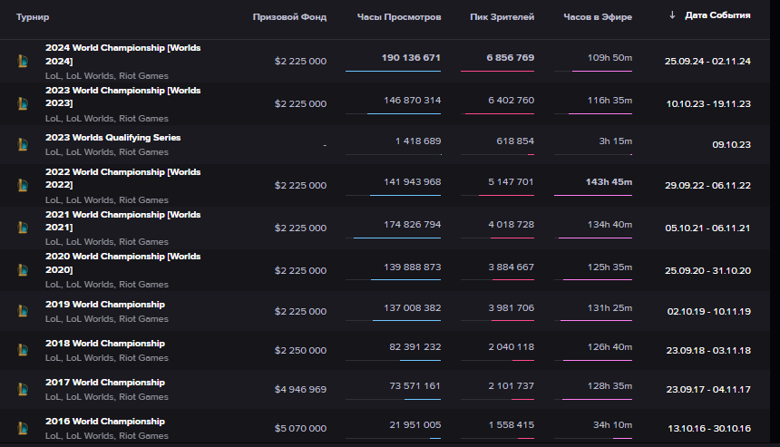Click the 2023 World Championship tournament icon
780x447 pixels.
pos(23,103)
